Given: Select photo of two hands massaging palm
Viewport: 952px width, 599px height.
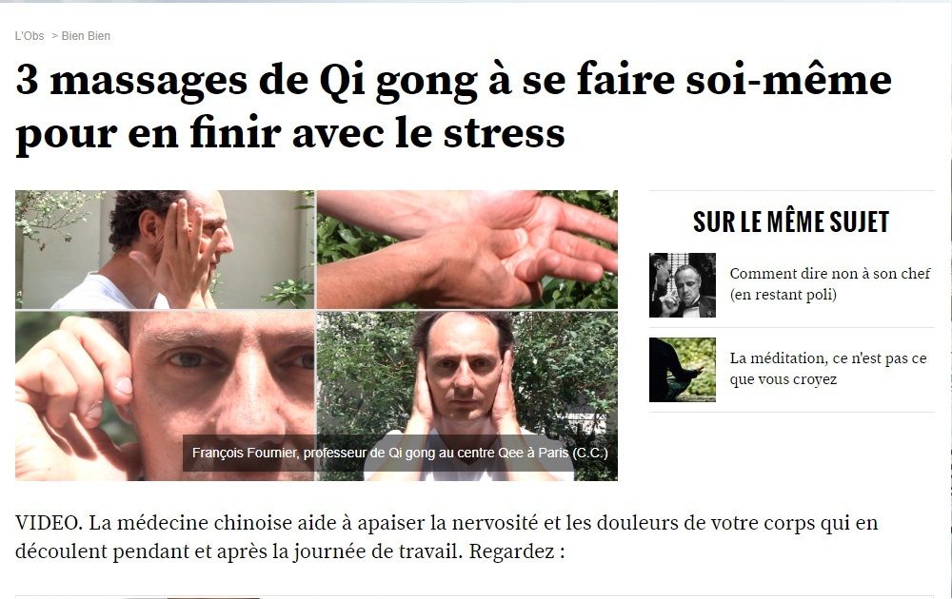Looking at the screenshot, I should coord(466,250).
